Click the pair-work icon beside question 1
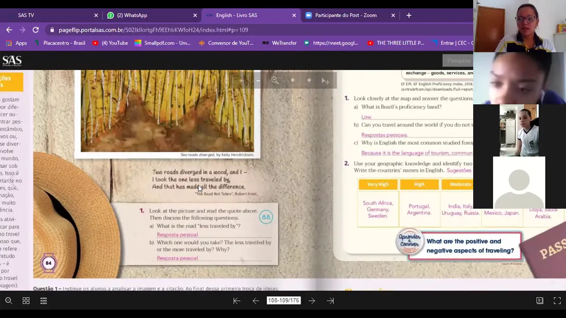 coord(266,217)
